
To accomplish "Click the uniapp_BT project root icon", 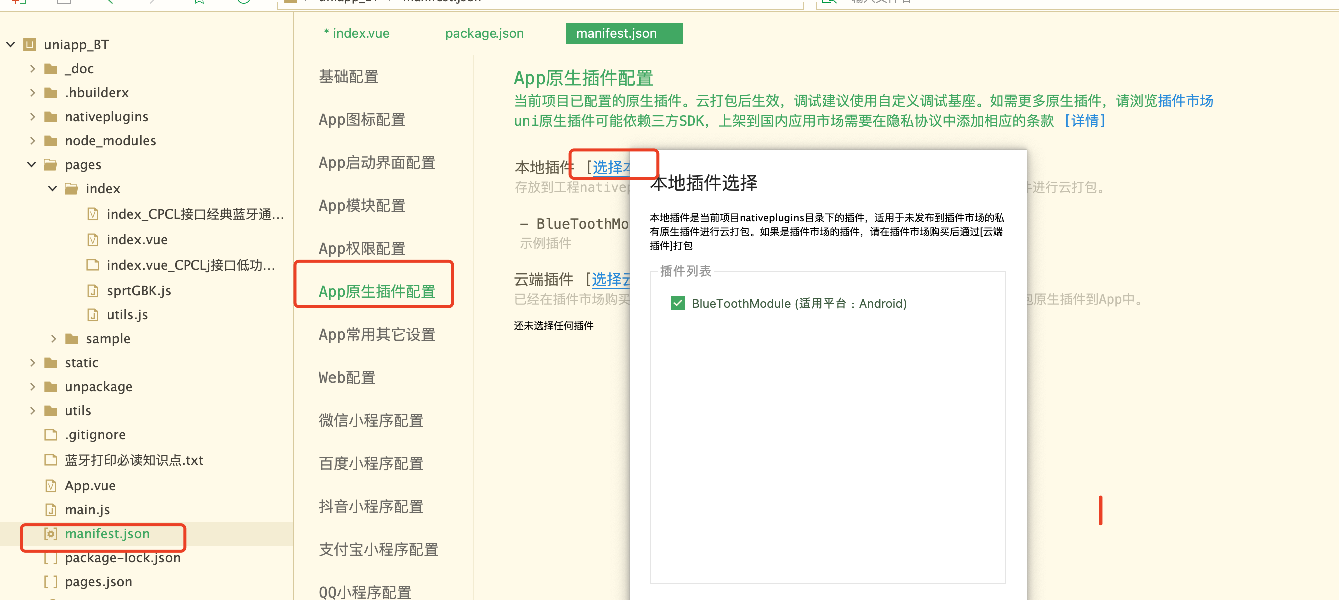I will 30,44.
